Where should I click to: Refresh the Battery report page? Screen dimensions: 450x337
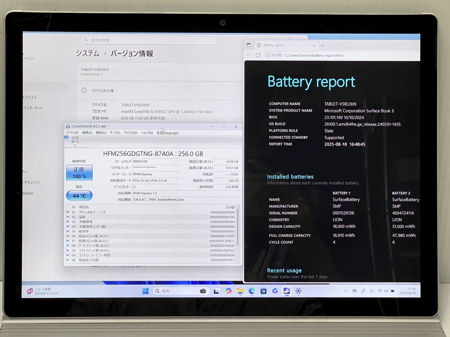[x=258, y=55]
